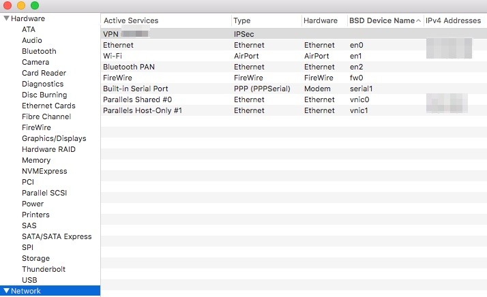Image resolution: width=487 pixels, height=297 pixels.
Task: Collapse the Hardware disclosure triangle
Action: click(x=6, y=18)
